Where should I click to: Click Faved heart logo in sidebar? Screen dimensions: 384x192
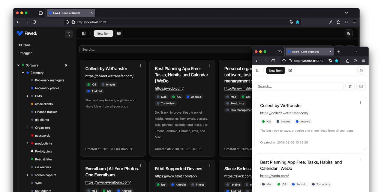point(20,33)
